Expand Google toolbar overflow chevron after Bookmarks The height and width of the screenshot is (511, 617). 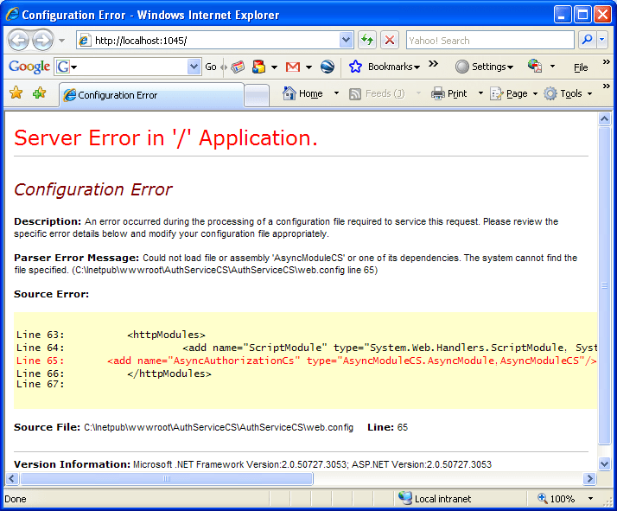click(x=433, y=63)
